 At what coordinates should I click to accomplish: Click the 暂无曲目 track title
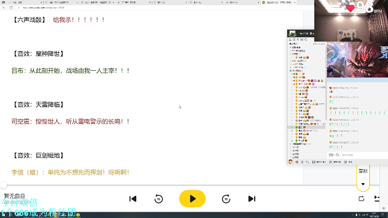tap(15, 196)
